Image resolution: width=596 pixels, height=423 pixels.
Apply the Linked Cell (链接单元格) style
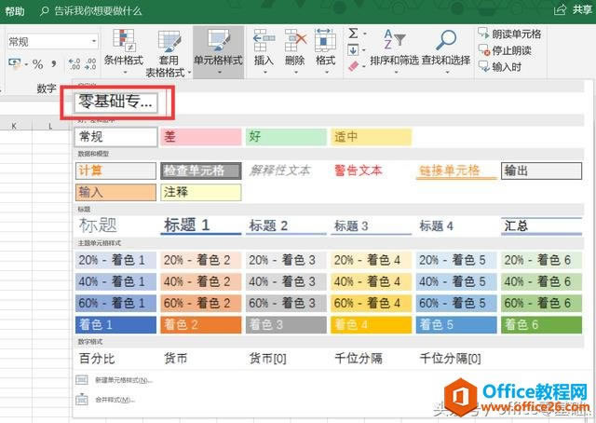[x=456, y=171]
